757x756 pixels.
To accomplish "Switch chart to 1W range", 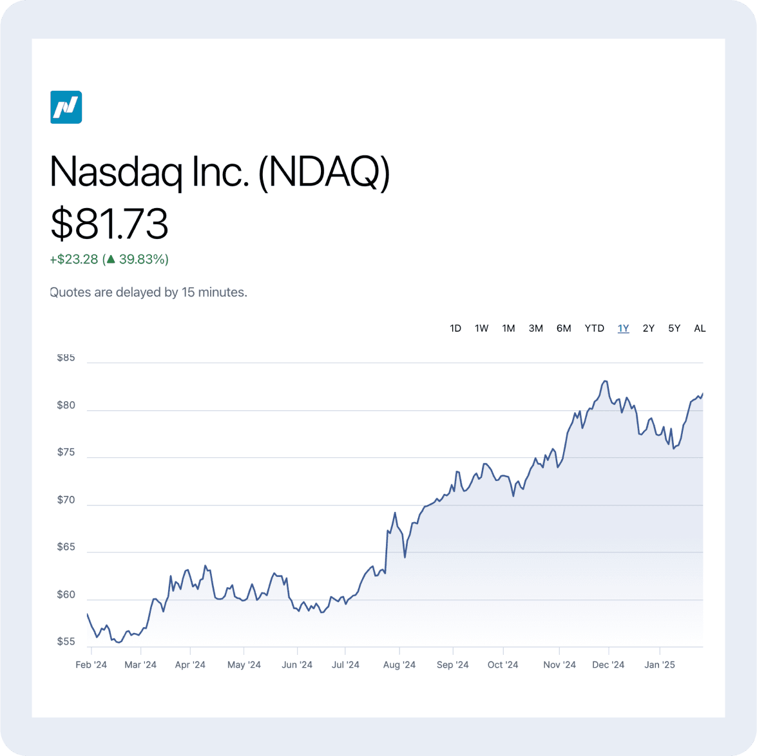I will tap(482, 328).
